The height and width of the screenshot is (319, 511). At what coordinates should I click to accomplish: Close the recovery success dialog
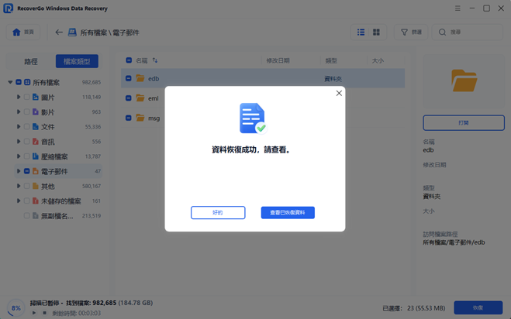tap(339, 94)
